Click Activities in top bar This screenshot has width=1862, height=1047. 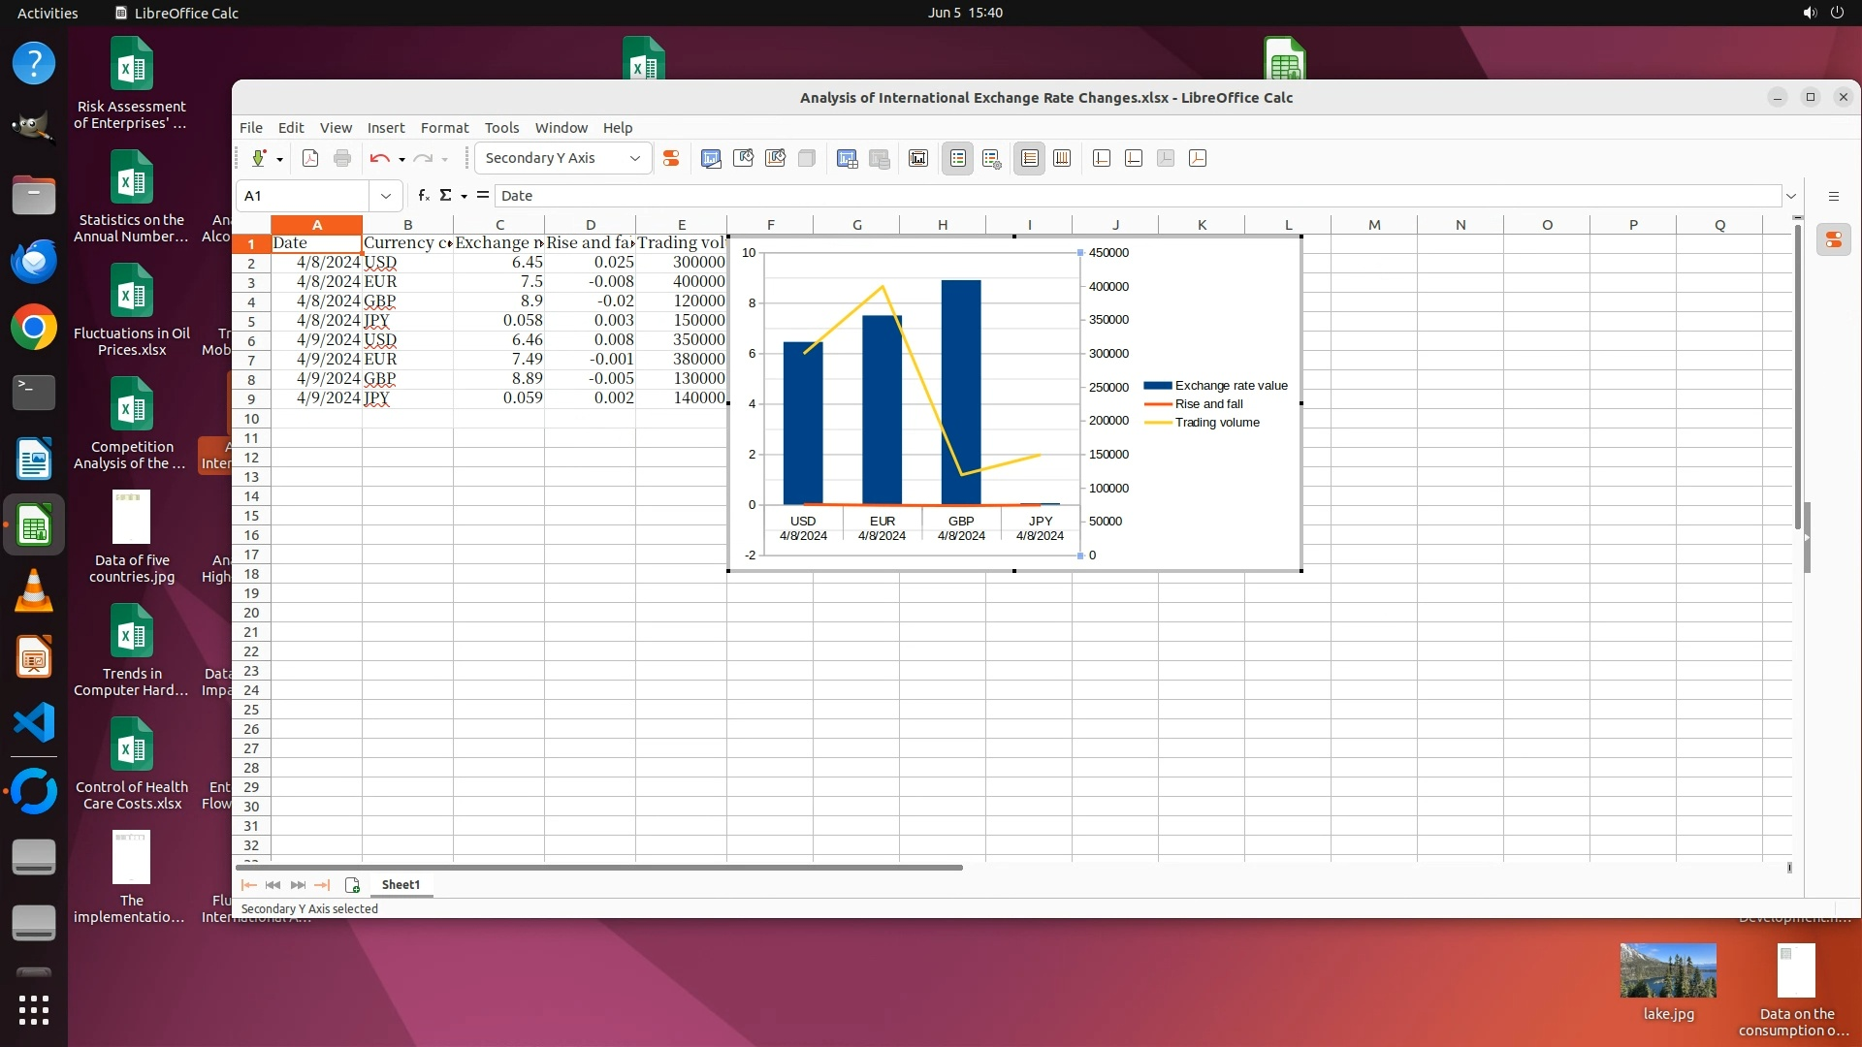(x=48, y=13)
